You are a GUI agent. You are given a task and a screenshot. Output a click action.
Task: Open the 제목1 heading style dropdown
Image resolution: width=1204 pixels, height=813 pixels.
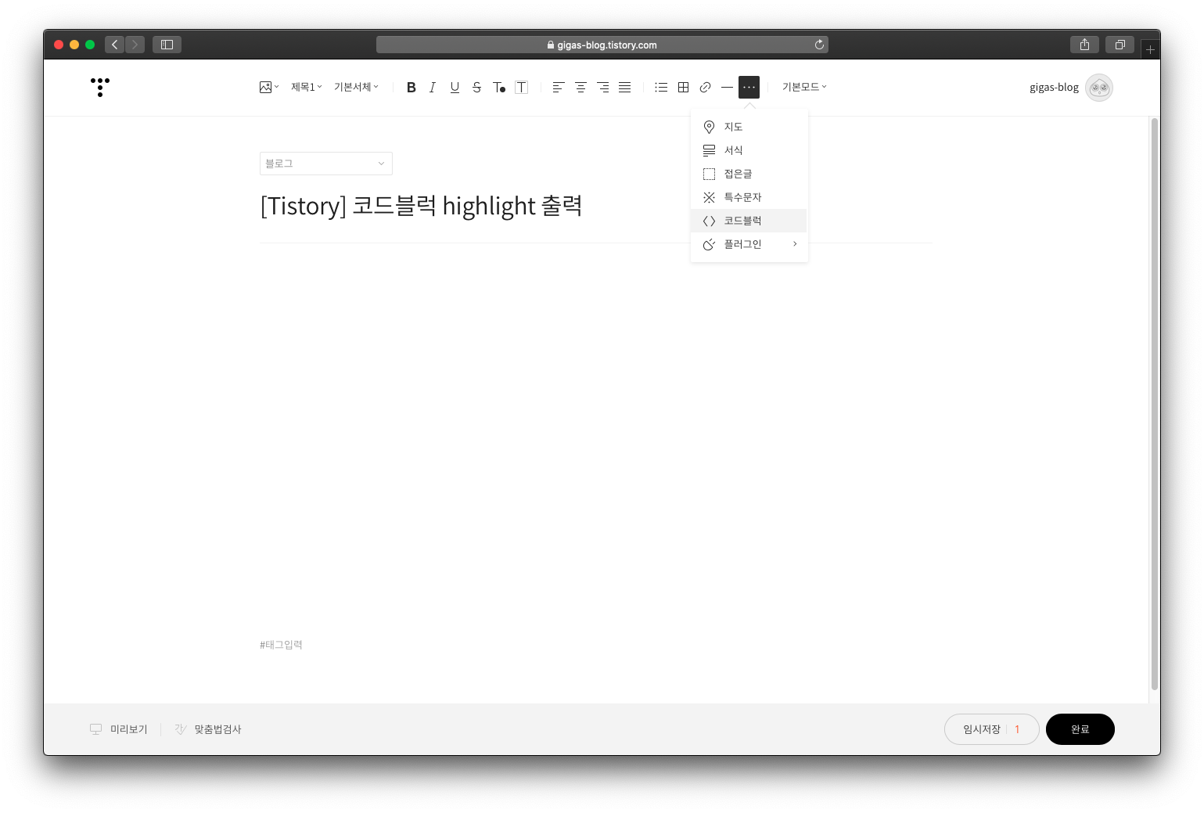[x=307, y=87]
